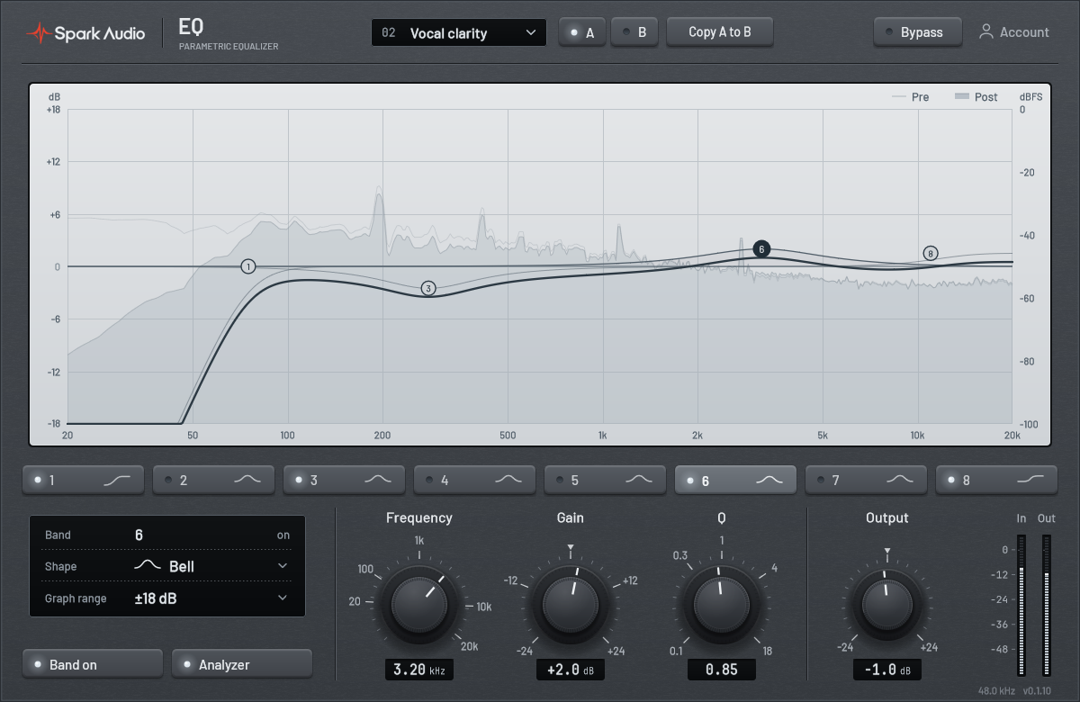1080x702 pixels.
Task: Toggle band 4 LED indicator
Action: [429, 481]
